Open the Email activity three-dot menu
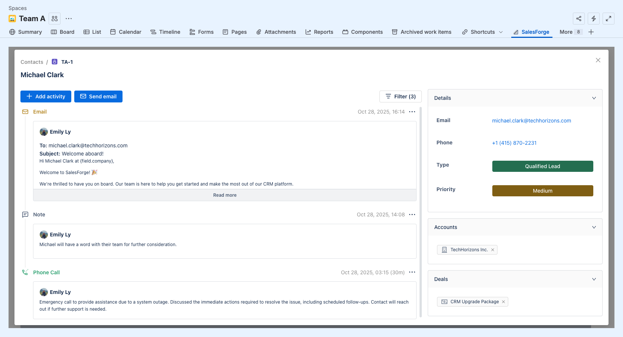Viewport: 623px width, 337px height. (412, 112)
